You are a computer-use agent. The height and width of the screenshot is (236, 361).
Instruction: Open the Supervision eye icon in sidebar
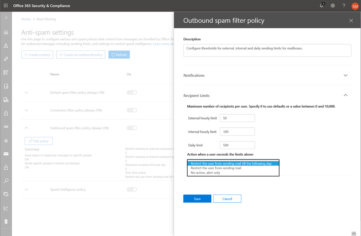tap(6, 127)
